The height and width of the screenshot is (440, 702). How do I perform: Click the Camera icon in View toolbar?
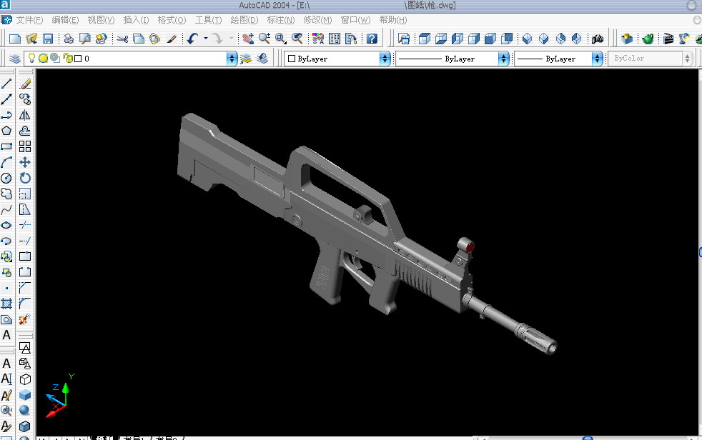coord(597,39)
